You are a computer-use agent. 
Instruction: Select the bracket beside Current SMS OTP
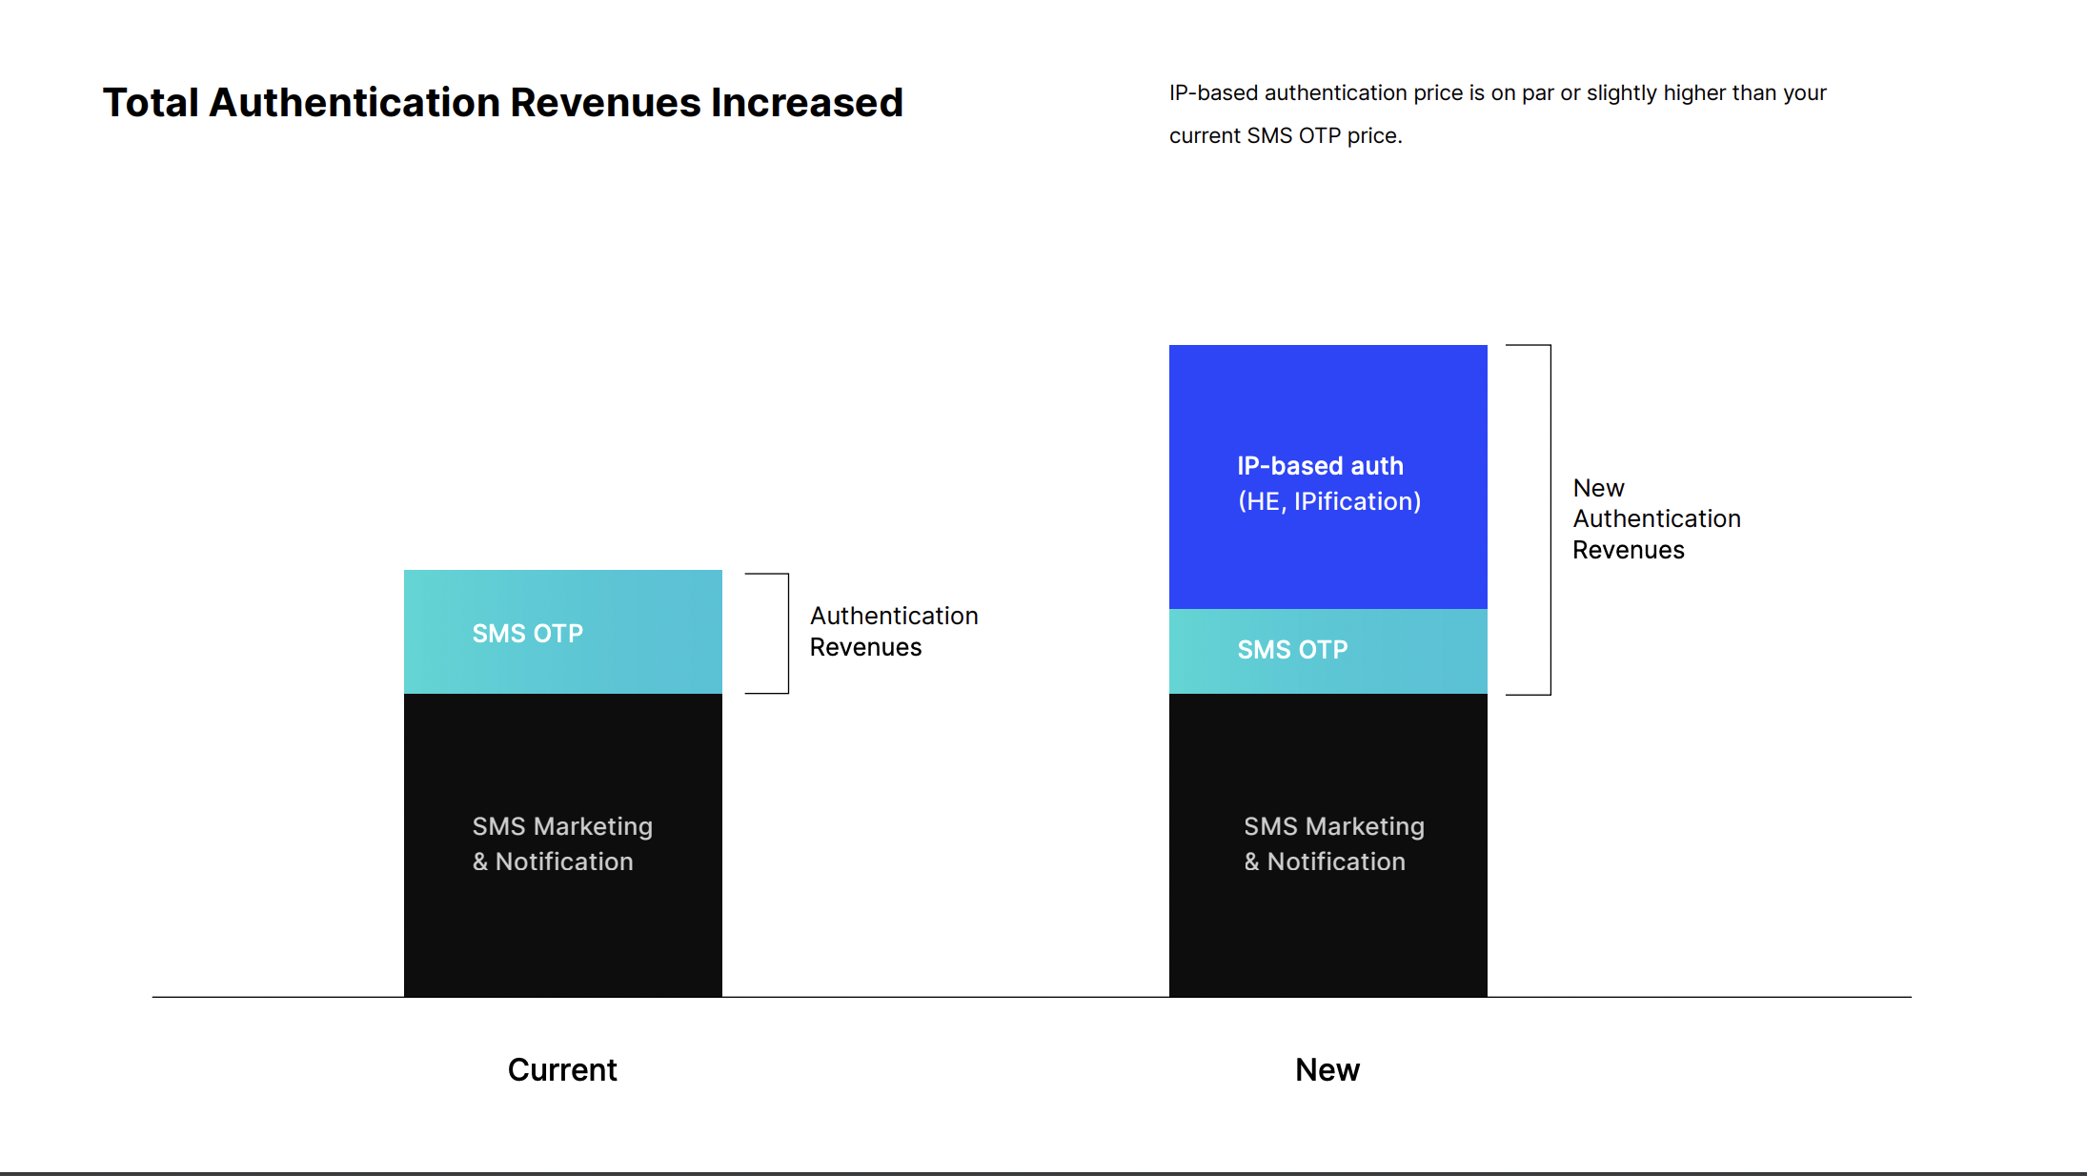[767, 633]
